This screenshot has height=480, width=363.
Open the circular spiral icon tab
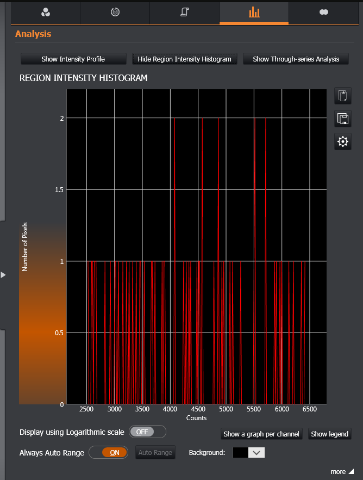coord(115,13)
